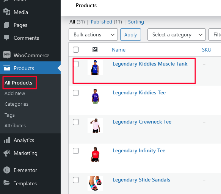Screen dimensions: 221x194
Task: Open Templates folder icon
Action: 7,183
